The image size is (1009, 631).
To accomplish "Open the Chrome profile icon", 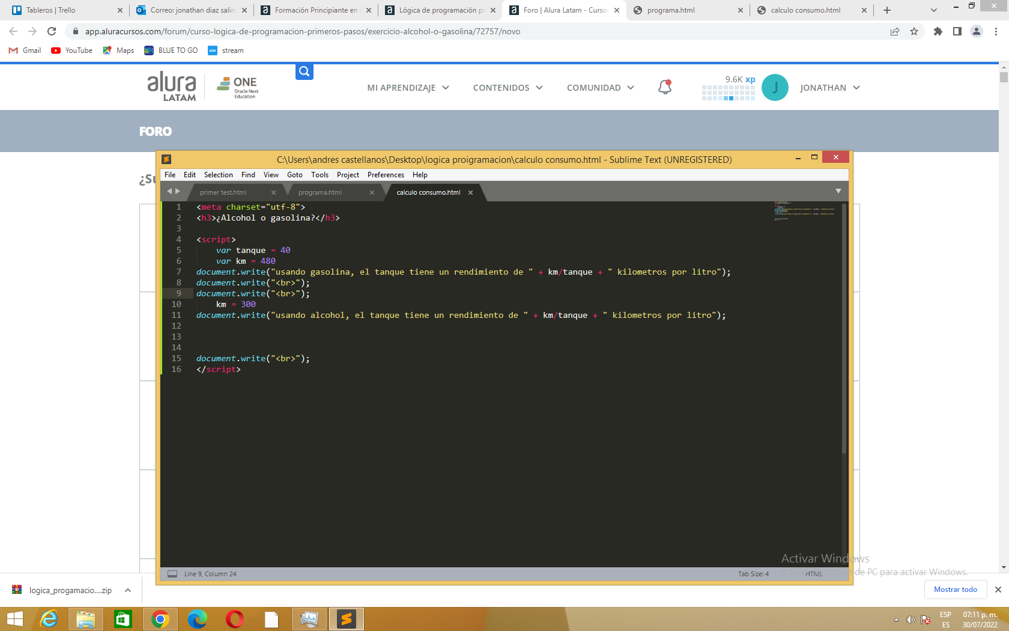I will tap(977, 31).
